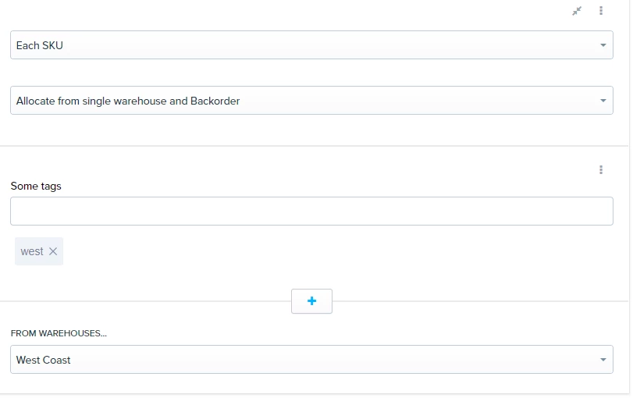The height and width of the screenshot is (398, 633).
Task: Click the arrow on the Allocate from single warehouse dropdown
Action: point(603,101)
